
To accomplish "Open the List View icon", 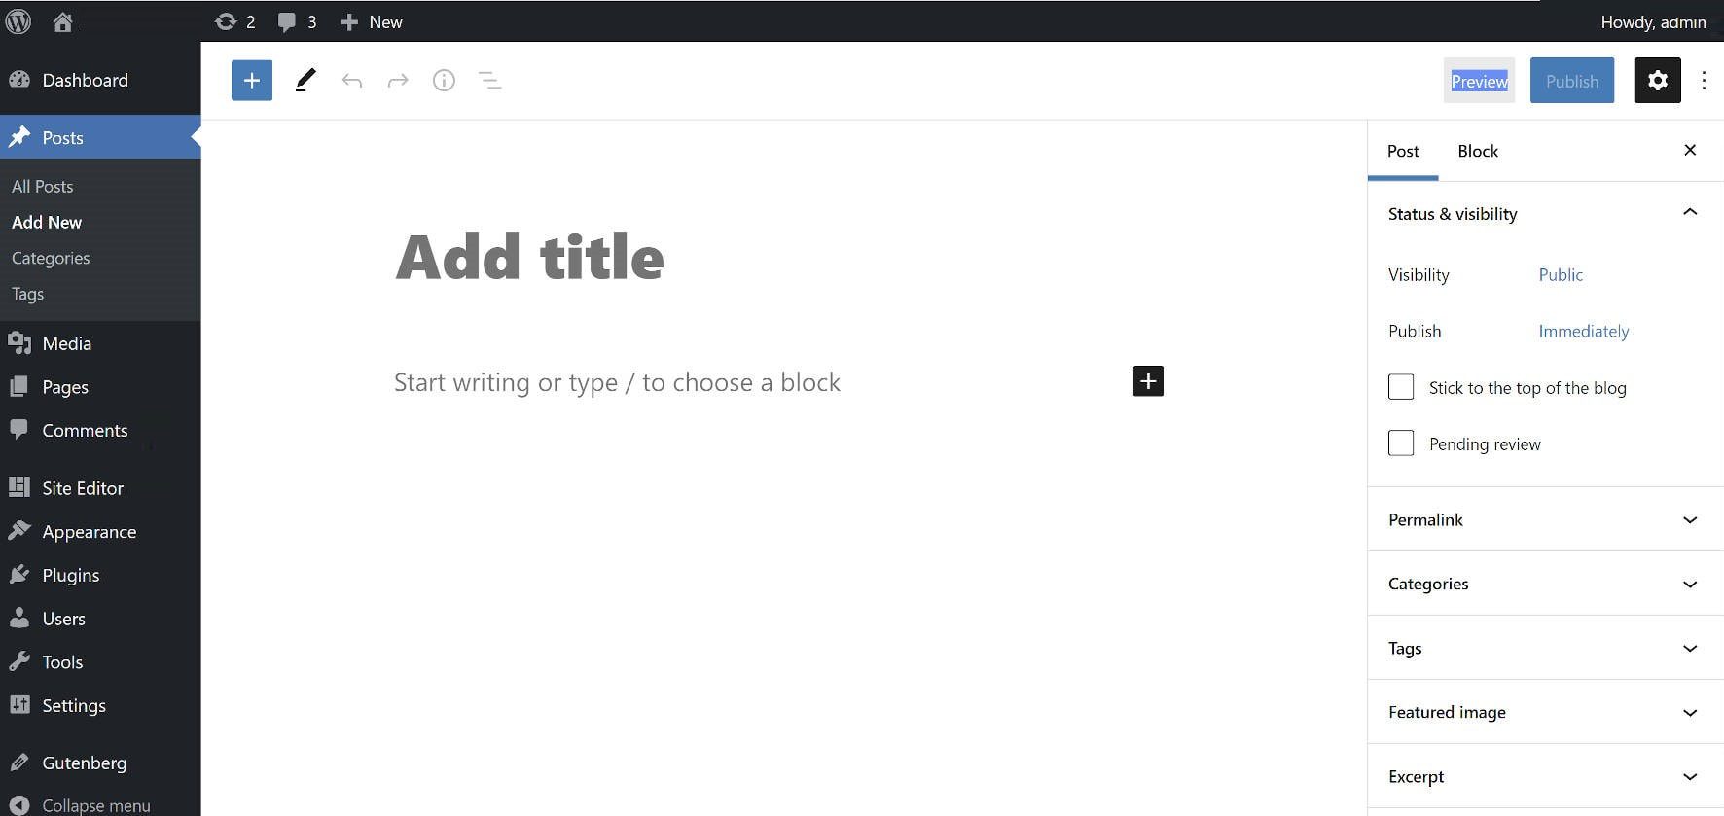I will click(x=490, y=81).
